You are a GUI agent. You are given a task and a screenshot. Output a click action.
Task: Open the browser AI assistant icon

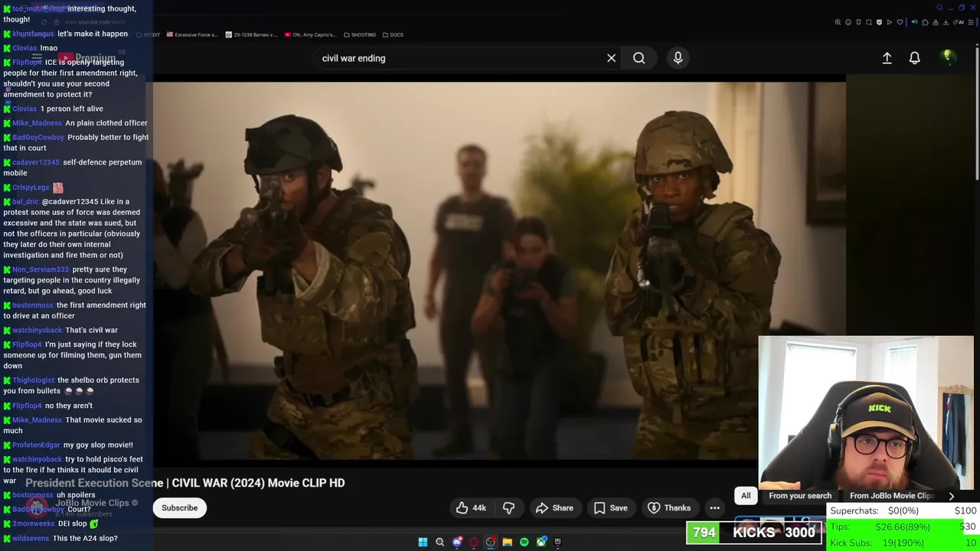(x=959, y=22)
